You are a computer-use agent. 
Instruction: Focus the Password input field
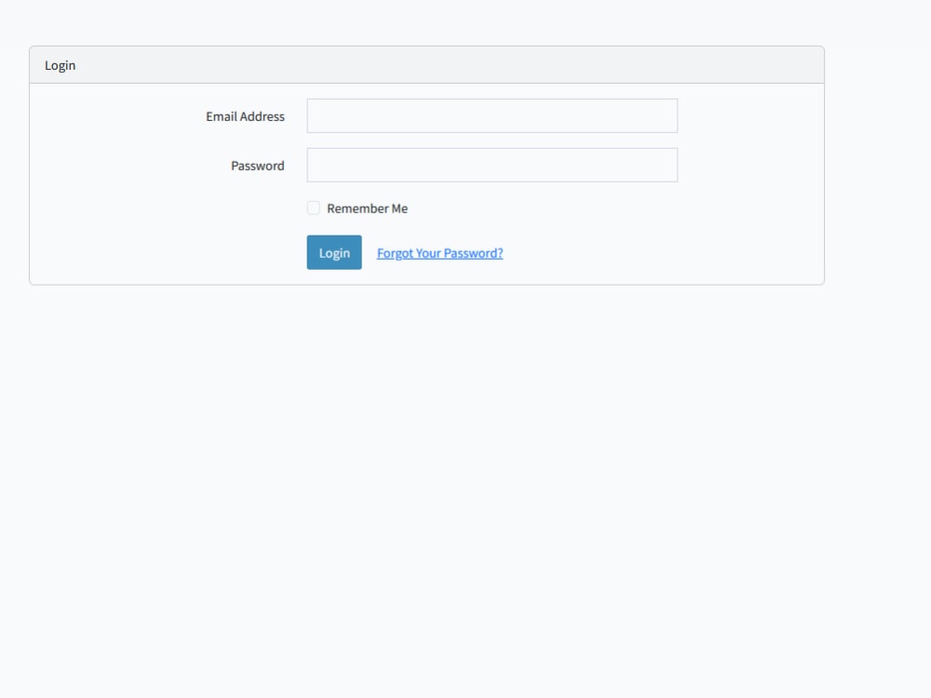point(492,165)
